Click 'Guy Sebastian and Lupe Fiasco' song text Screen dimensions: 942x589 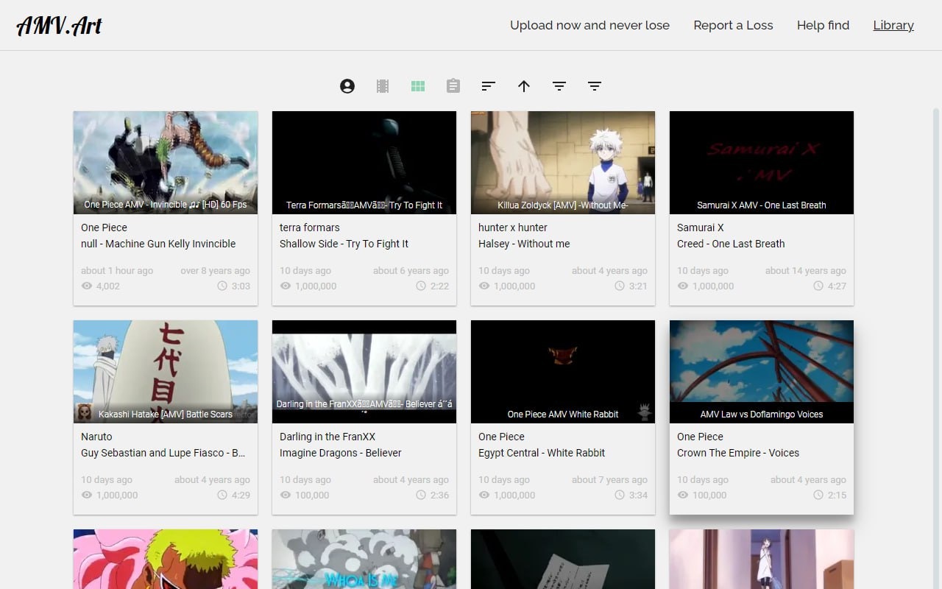point(163,453)
